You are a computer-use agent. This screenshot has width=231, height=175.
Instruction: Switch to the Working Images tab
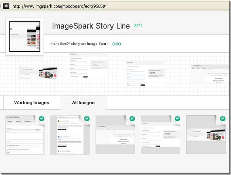[x=32, y=103]
